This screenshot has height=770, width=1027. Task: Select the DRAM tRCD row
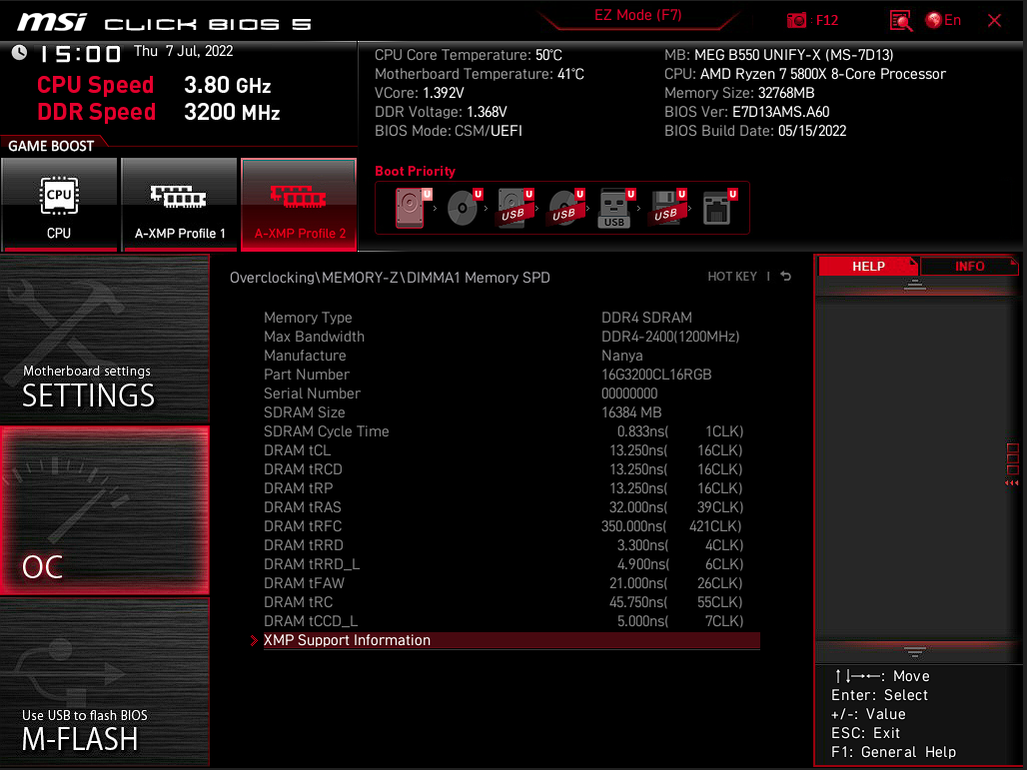[512, 469]
